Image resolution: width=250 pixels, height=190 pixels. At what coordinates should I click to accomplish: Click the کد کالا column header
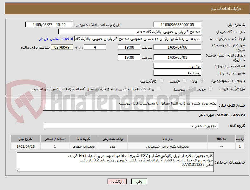pyautogui.click(x=221, y=139)
